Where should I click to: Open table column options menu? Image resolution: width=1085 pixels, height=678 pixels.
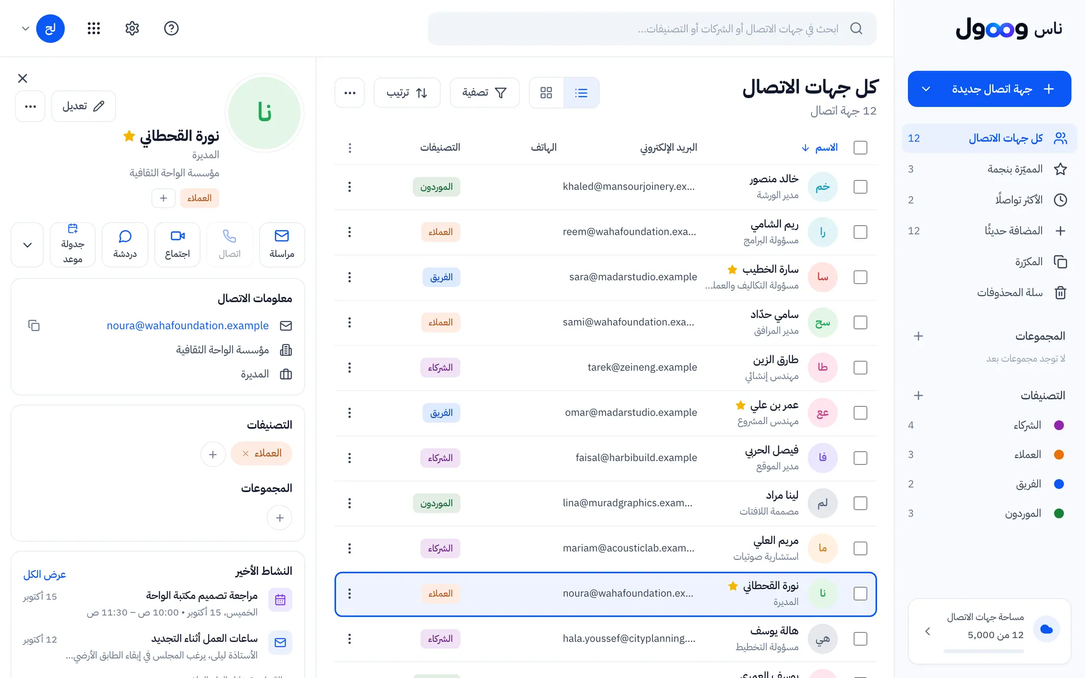click(350, 147)
